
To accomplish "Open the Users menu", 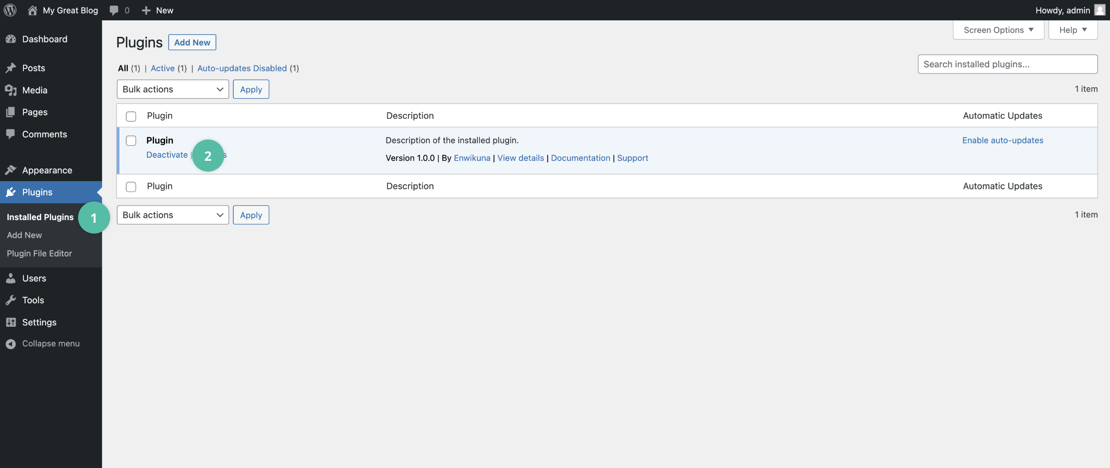I will click(x=34, y=278).
